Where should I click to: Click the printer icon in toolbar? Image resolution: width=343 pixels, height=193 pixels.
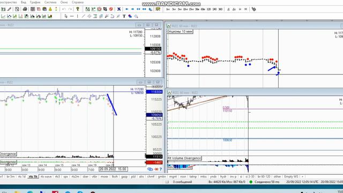[25, 9]
